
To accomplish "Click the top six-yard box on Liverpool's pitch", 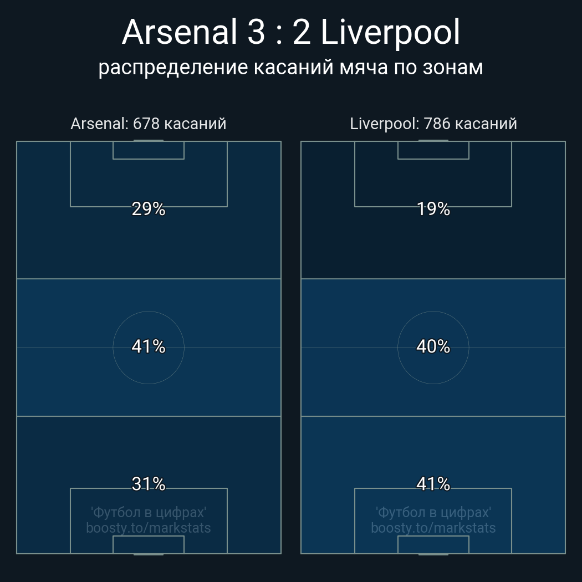I will pyautogui.click(x=433, y=150).
